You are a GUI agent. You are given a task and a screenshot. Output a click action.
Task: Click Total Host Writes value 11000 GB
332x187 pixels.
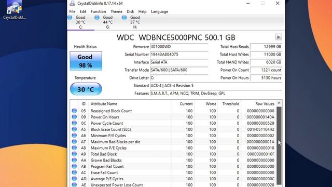point(266,55)
